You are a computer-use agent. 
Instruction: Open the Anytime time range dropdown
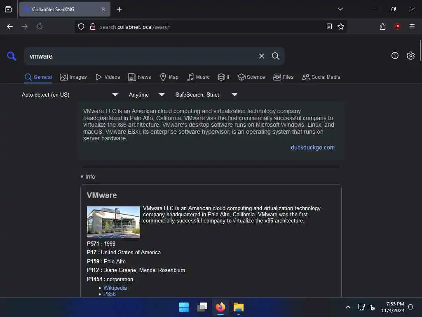click(x=146, y=95)
